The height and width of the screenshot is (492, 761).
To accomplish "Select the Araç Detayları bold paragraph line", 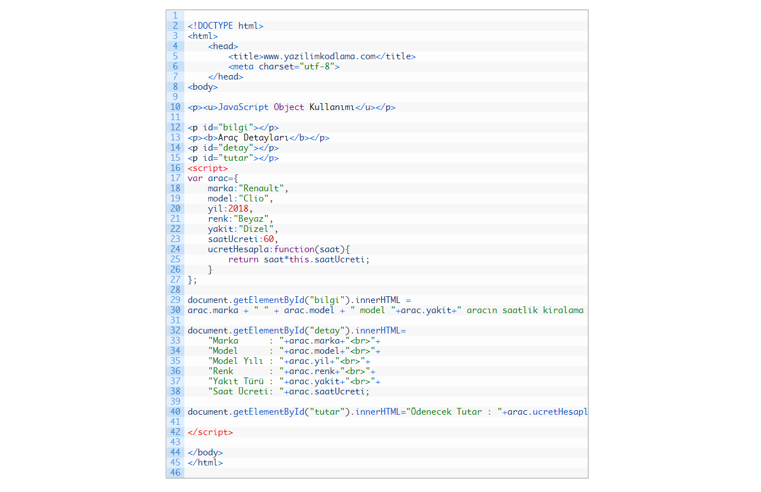I will coord(259,138).
